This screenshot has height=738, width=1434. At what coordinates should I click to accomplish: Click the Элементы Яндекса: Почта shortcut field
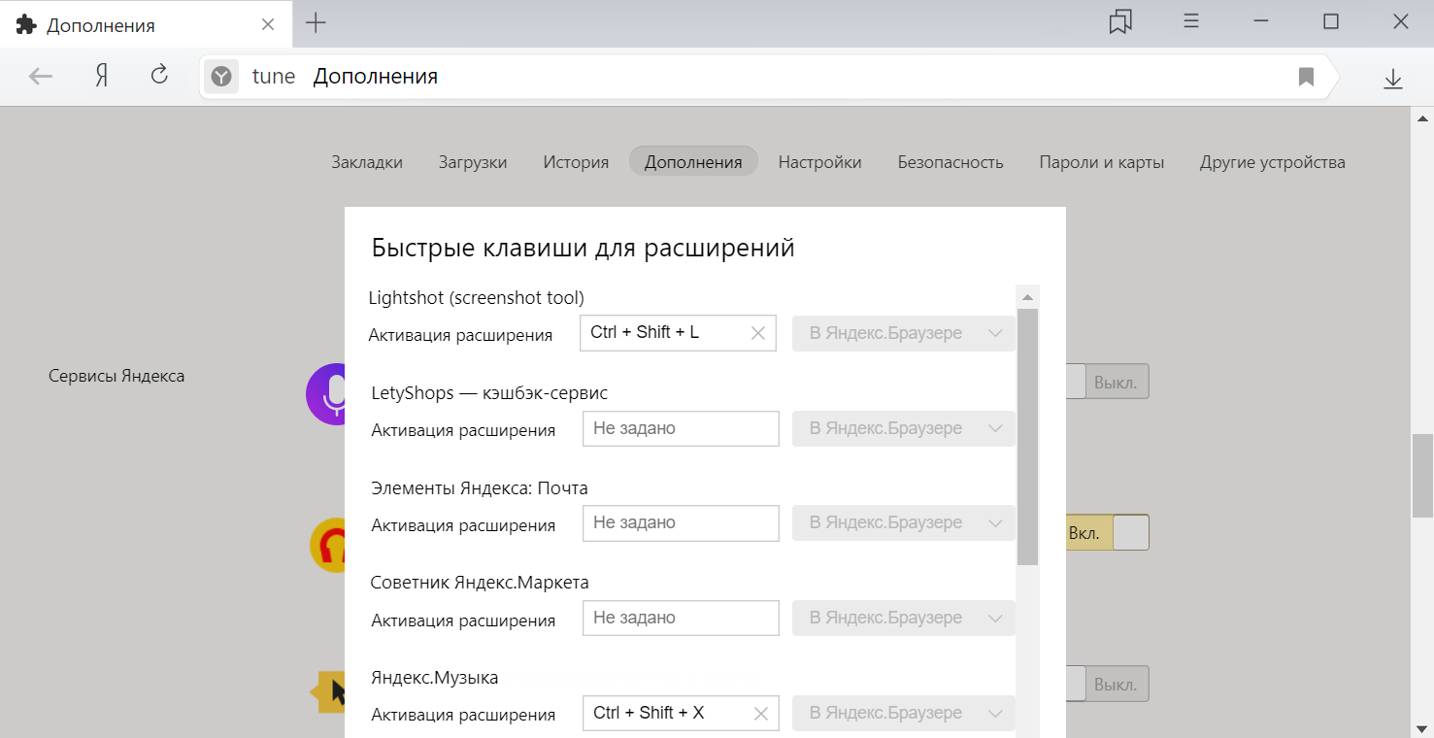tap(681, 523)
